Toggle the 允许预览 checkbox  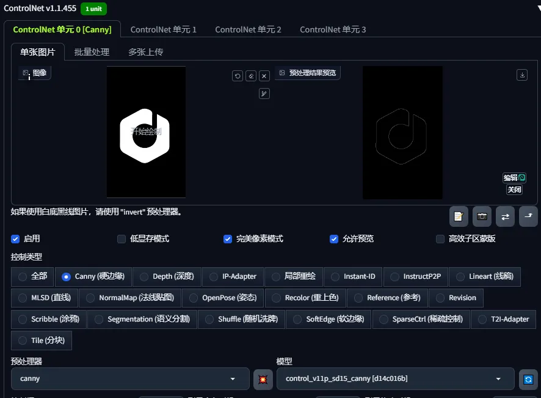coord(334,238)
